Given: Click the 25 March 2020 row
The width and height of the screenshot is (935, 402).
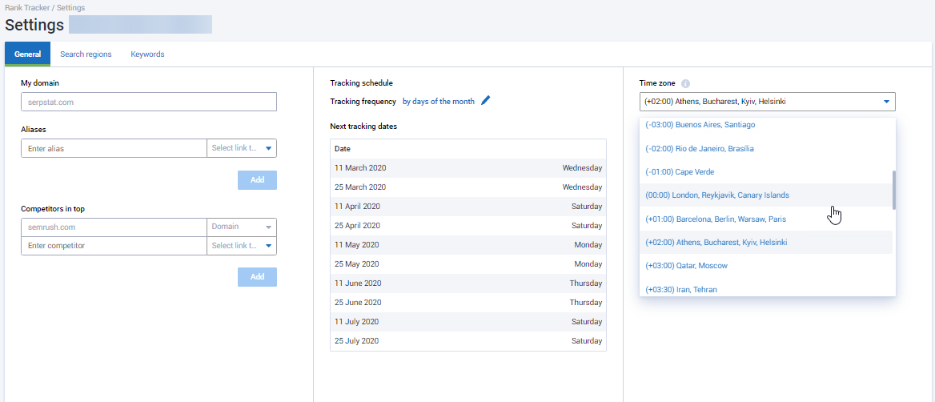Looking at the screenshot, I should [x=468, y=187].
